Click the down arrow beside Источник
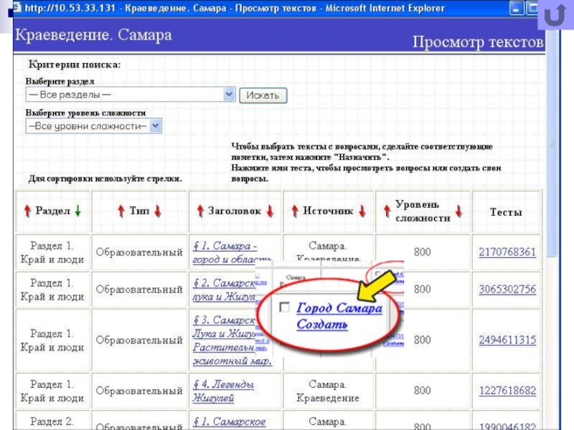Viewport: 574px width, 430px height. pos(362,211)
